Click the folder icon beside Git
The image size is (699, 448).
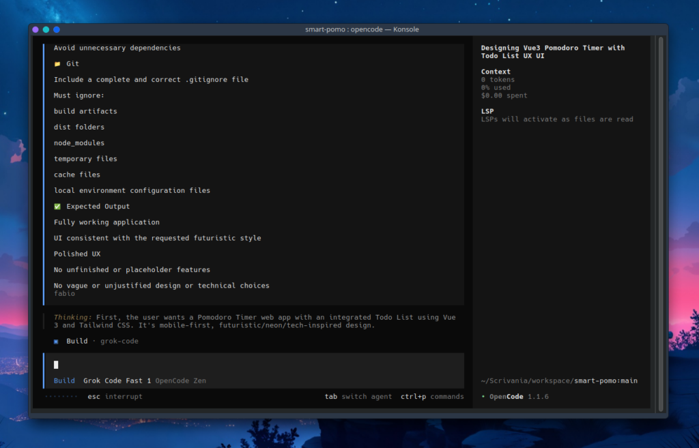(57, 63)
